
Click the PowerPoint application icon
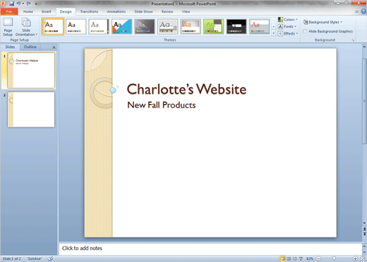click(x=4, y=4)
